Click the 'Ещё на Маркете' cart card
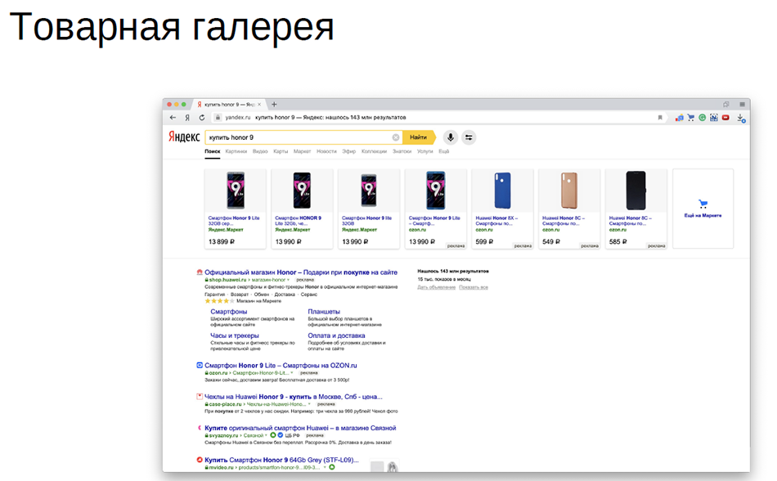777x481 pixels. tap(703, 209)
